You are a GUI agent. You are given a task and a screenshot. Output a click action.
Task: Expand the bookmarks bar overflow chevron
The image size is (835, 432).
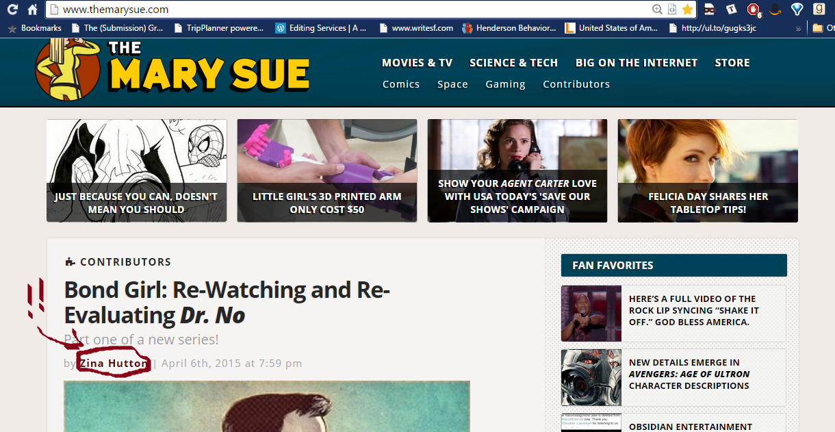[x=798, y=29]
